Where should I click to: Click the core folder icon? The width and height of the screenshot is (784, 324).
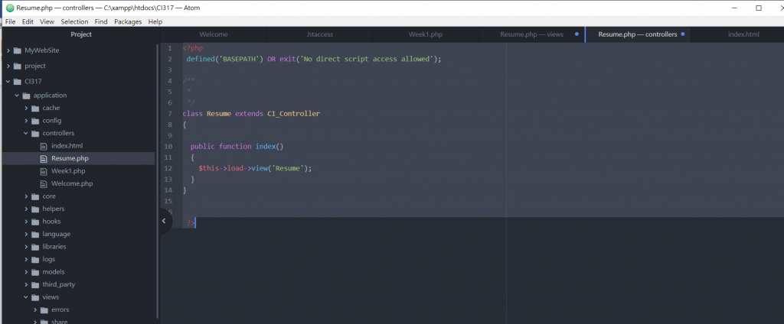click(35, 196)
